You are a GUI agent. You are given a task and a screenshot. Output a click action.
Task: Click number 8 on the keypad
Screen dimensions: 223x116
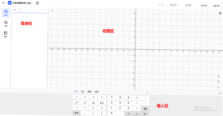pos(120,98)
